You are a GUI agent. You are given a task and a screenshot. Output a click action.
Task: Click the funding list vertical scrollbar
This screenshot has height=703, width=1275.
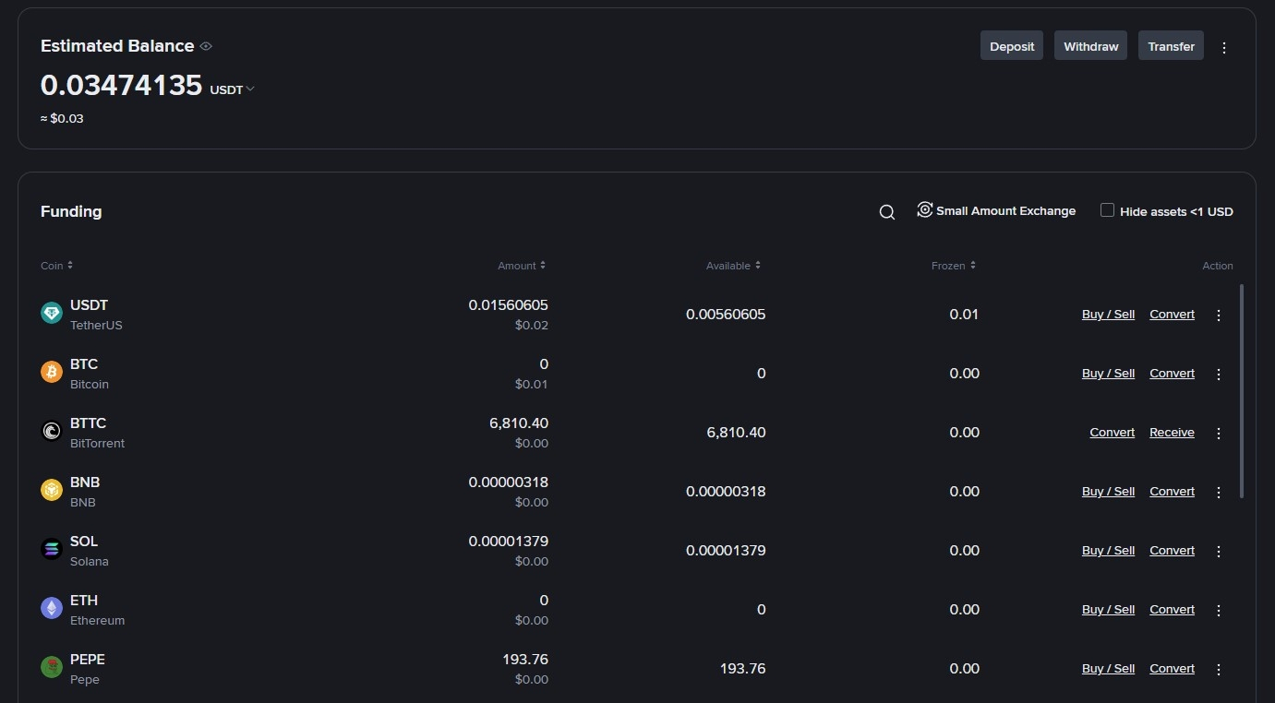click(x=1242, y=391)
